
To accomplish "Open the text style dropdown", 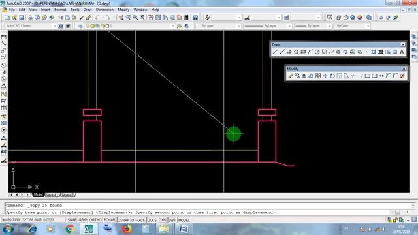I will tap(239, 18).
